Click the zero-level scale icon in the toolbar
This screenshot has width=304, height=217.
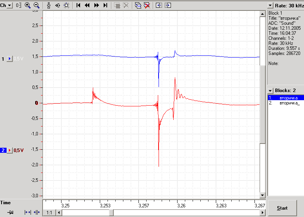[x=19, y=5]
